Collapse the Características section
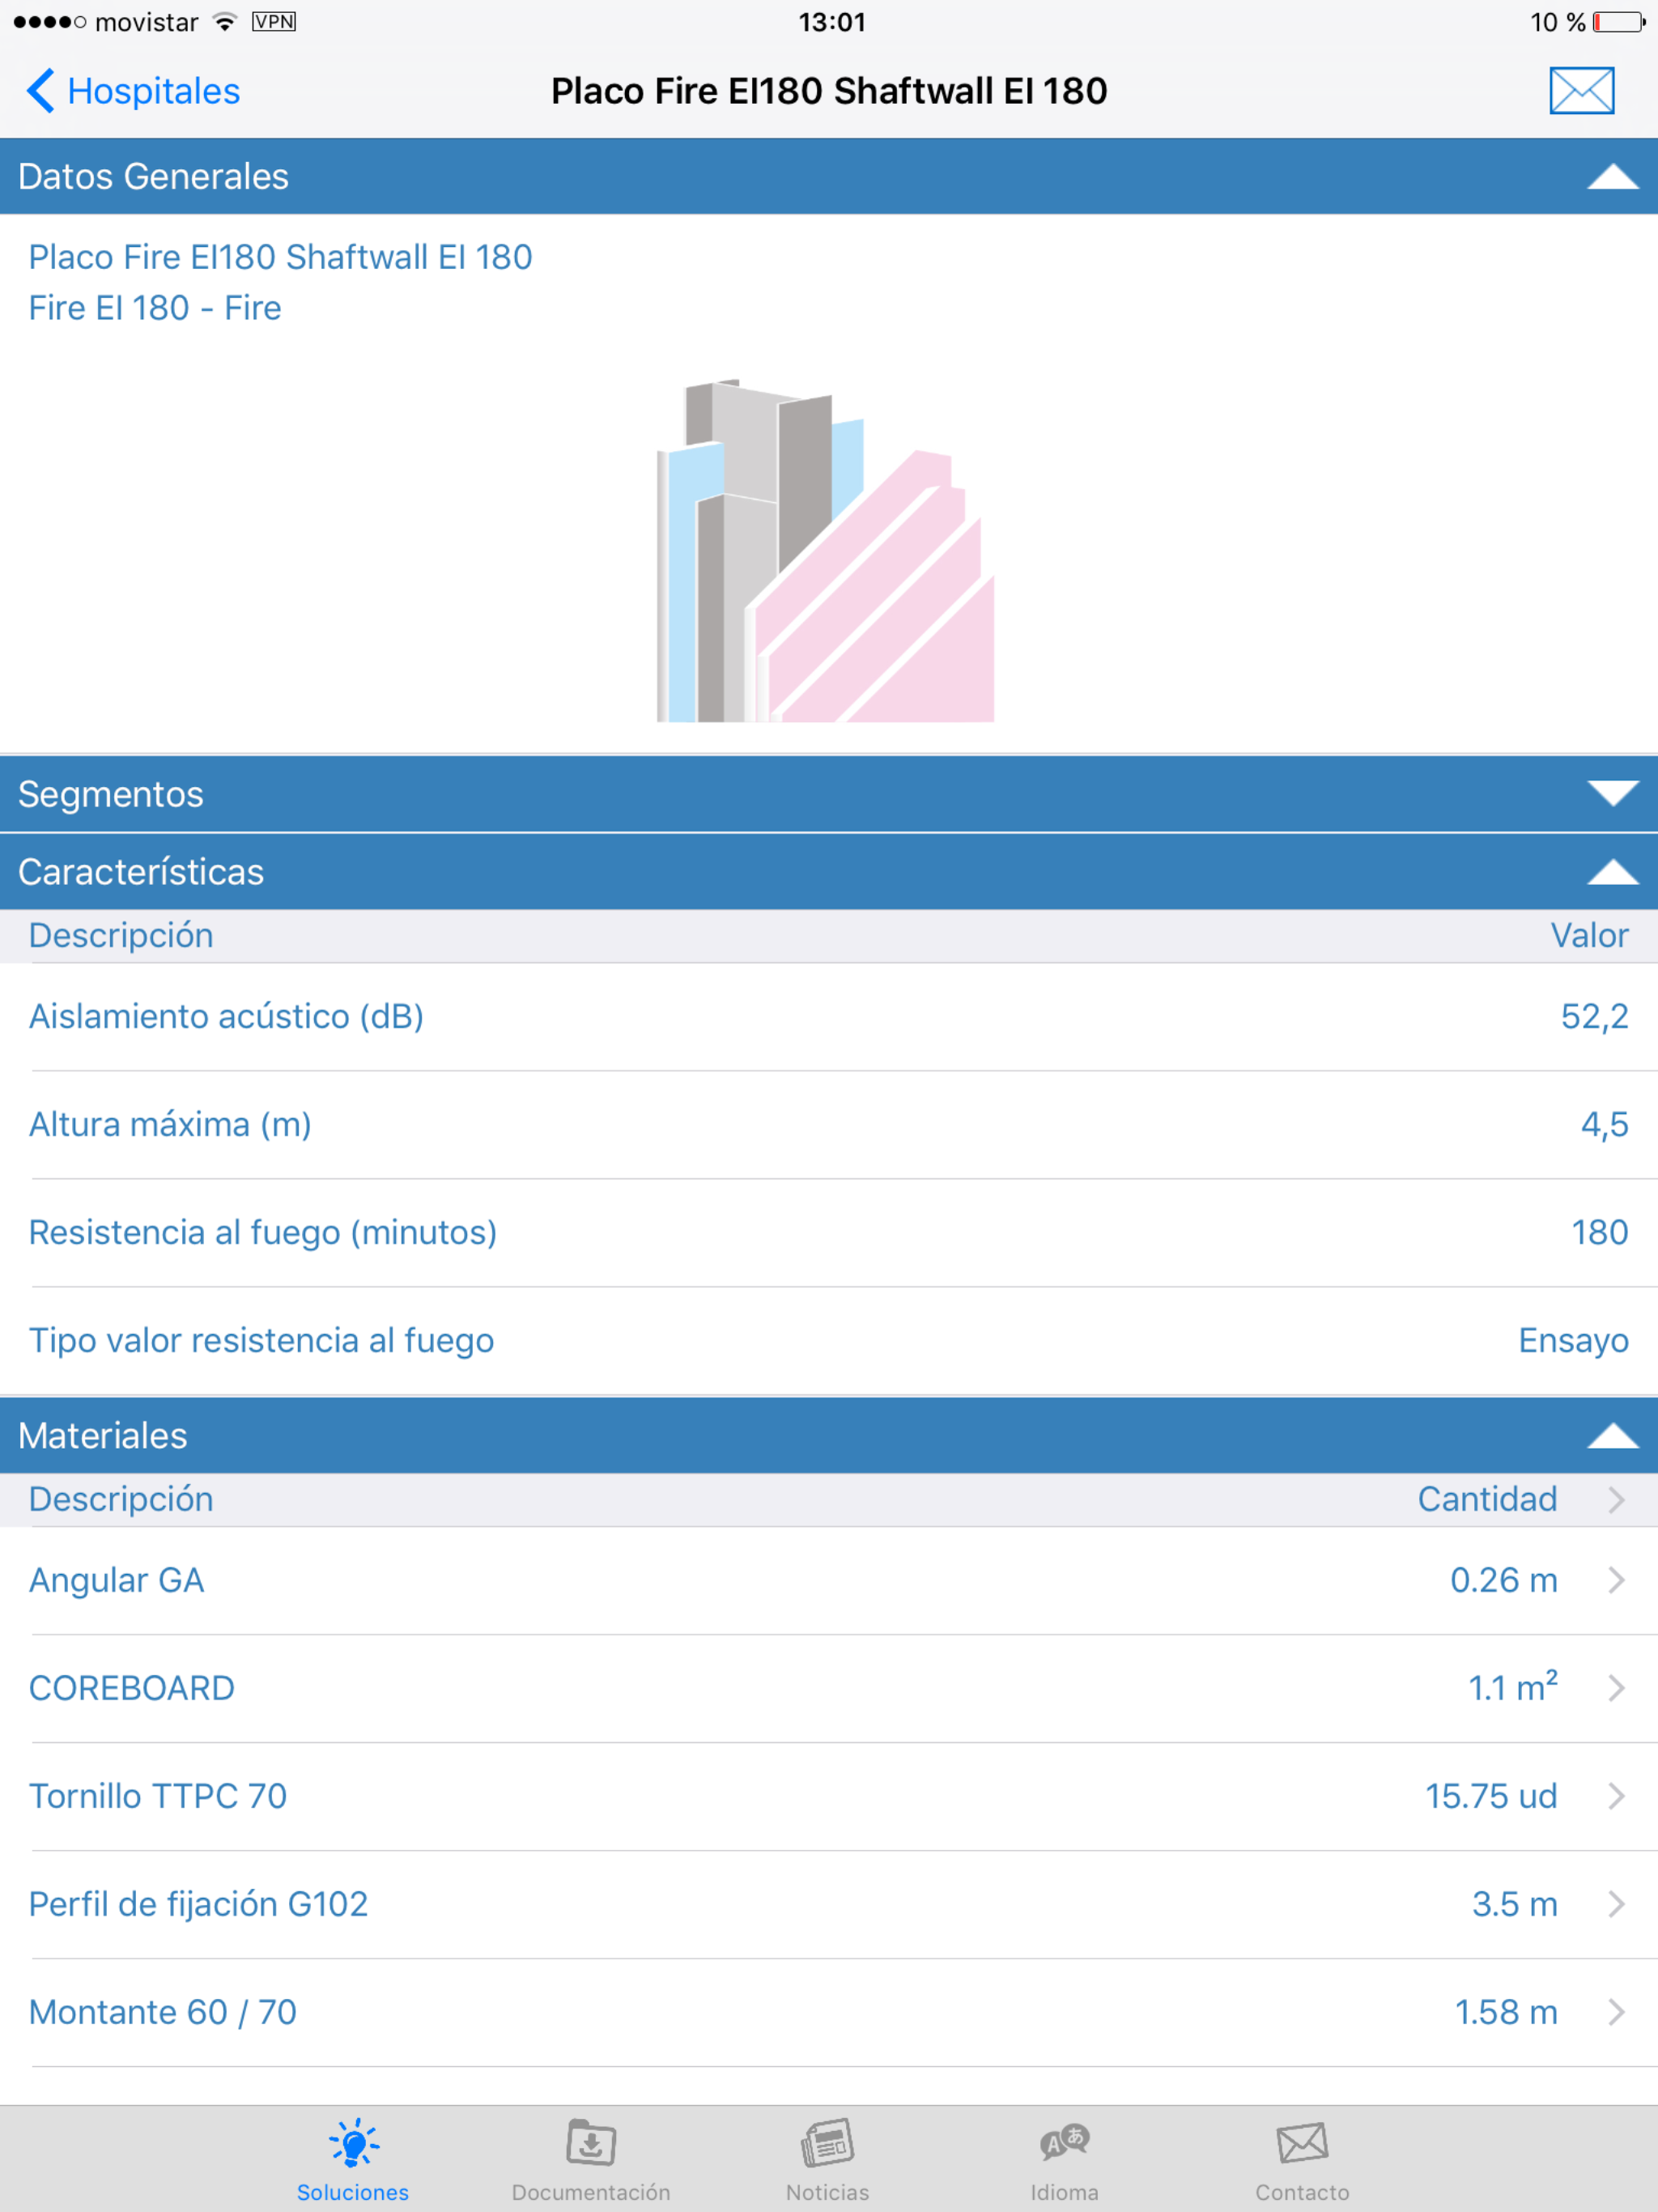 [x=1612, y=872]
